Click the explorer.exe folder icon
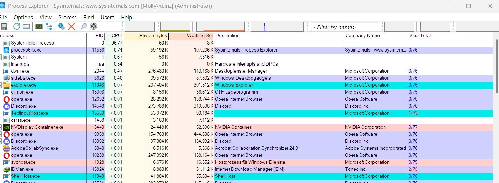This screenshot has width=499, height=183. (x=6, y=85)
